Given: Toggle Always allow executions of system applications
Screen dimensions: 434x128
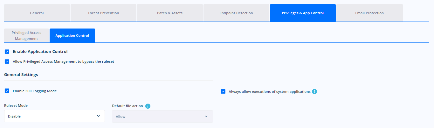Looking at the screenshot, I should tap(223, 92).
